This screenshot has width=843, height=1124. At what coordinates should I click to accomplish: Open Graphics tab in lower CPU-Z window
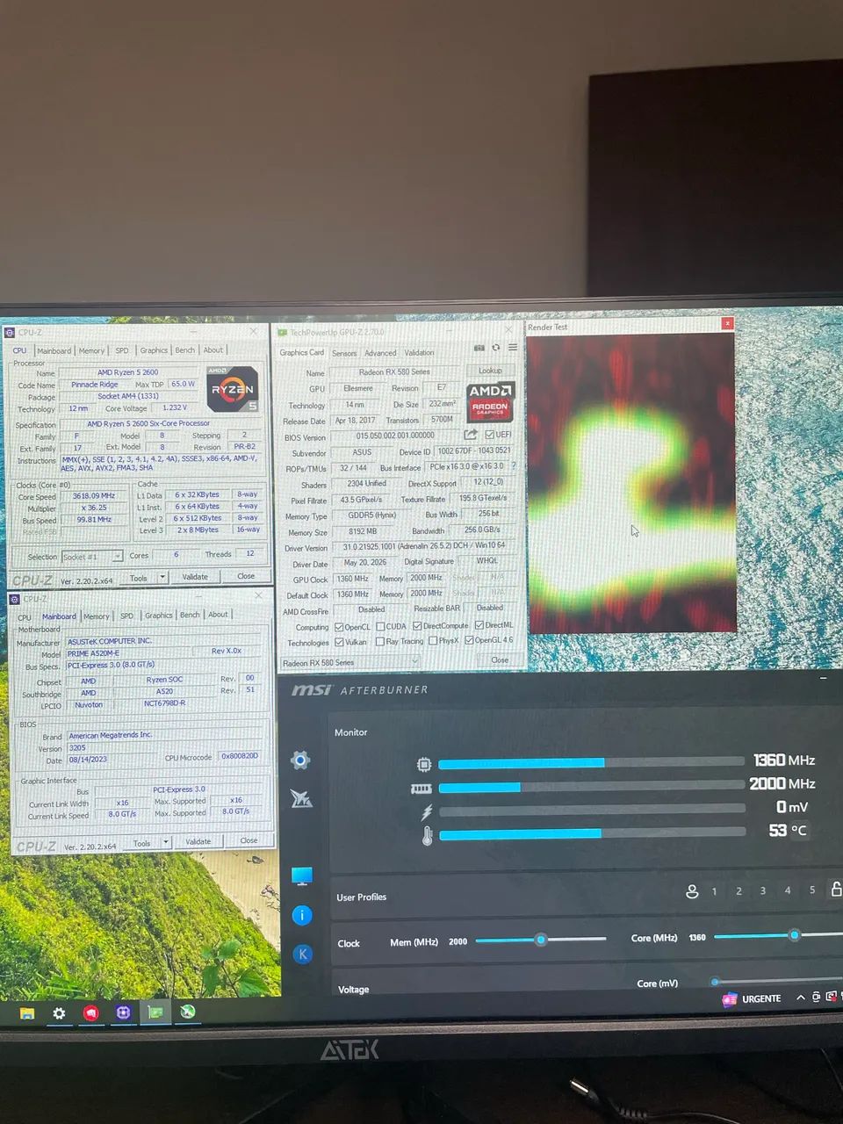coord(159,616)
